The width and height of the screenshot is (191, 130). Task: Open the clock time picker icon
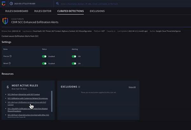pyautogui.click(x=11, y=4)
